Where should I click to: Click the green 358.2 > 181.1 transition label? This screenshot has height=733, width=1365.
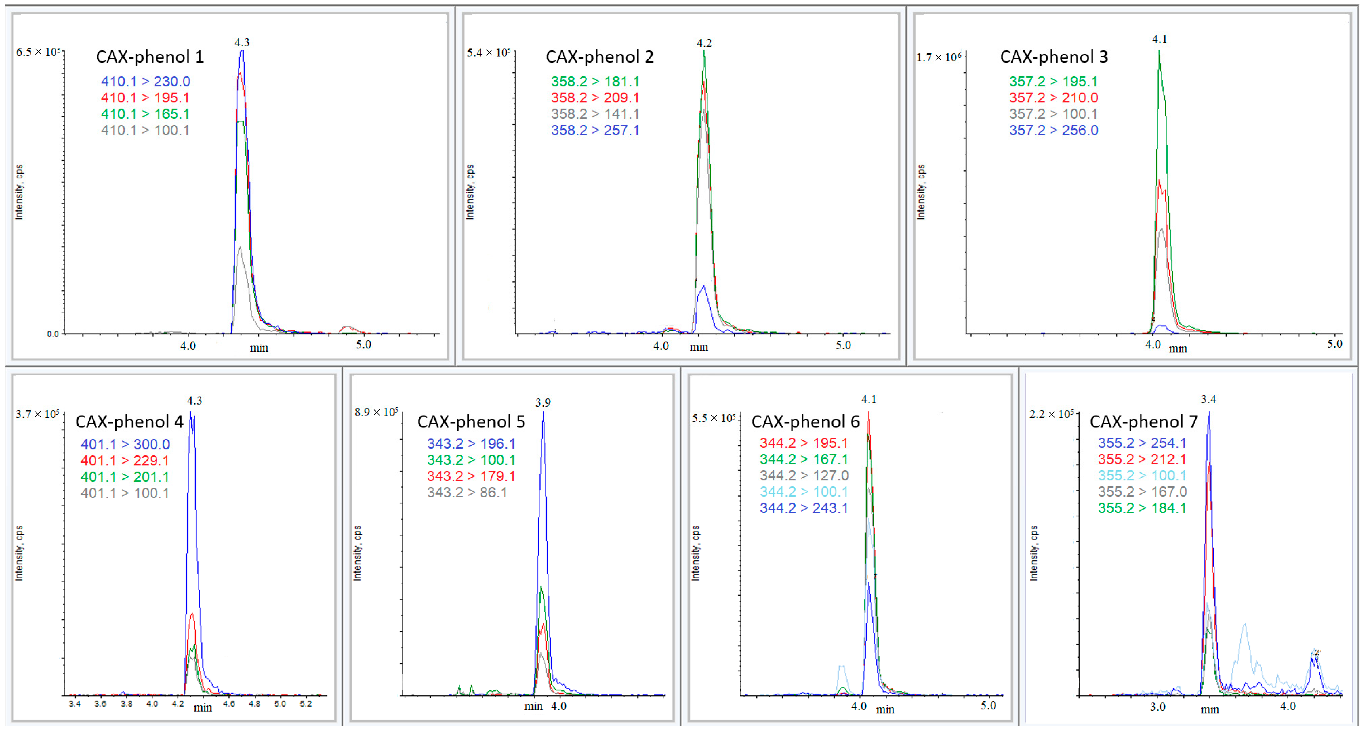click(x=595, y=82)
